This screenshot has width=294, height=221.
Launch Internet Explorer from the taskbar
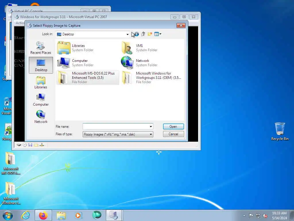tap(26, 215)
